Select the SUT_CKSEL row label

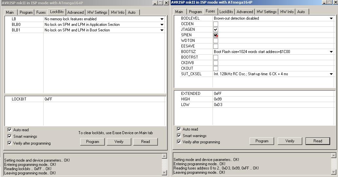(x=191, y=74)
